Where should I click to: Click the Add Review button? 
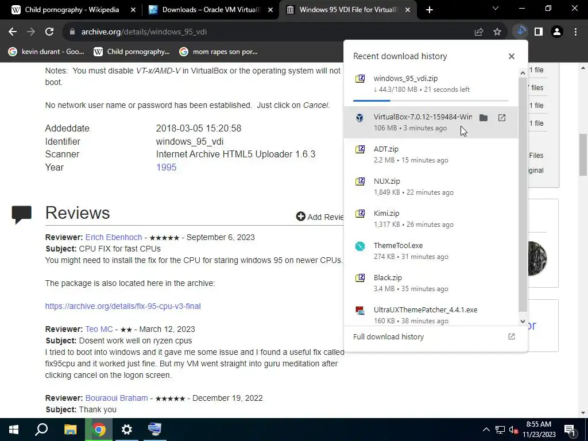click(319, 216)
